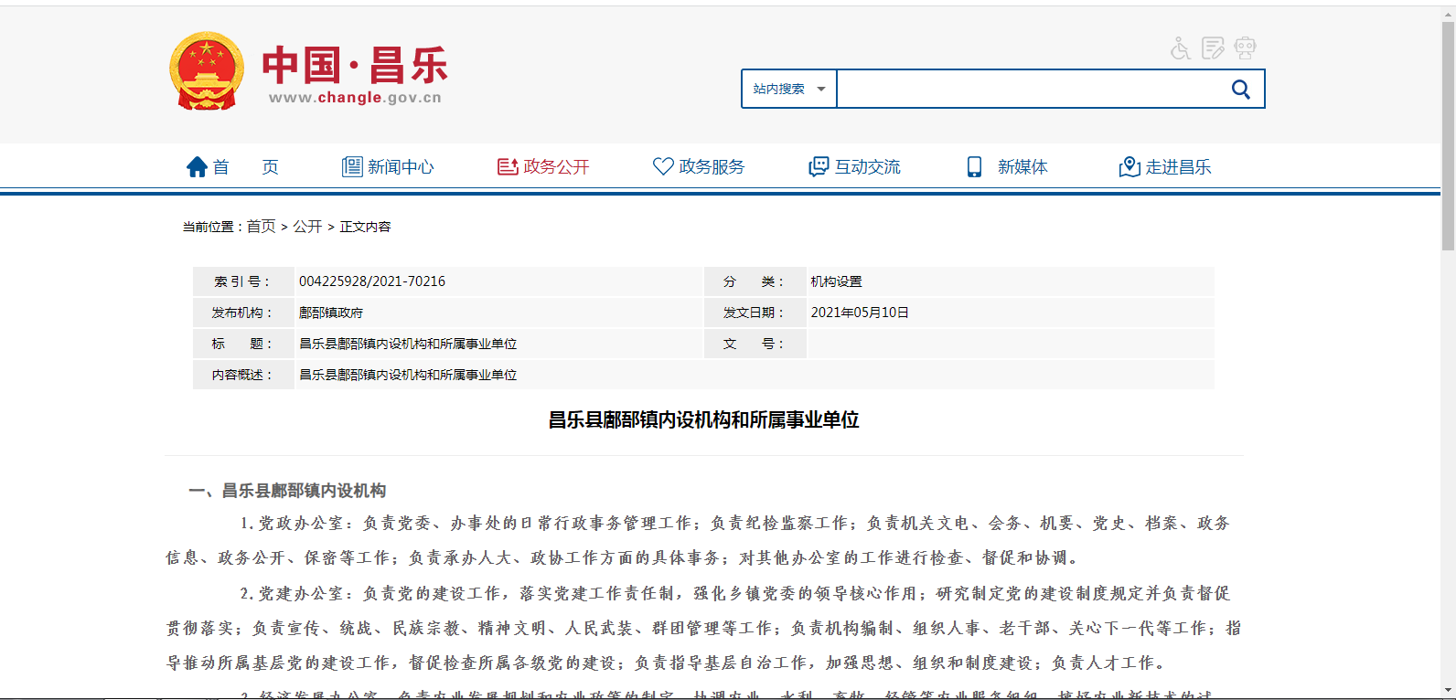Screen dimensions: 1456x700
Task: Click the magnifying glass search button
Action: [x=1240, y=90]
